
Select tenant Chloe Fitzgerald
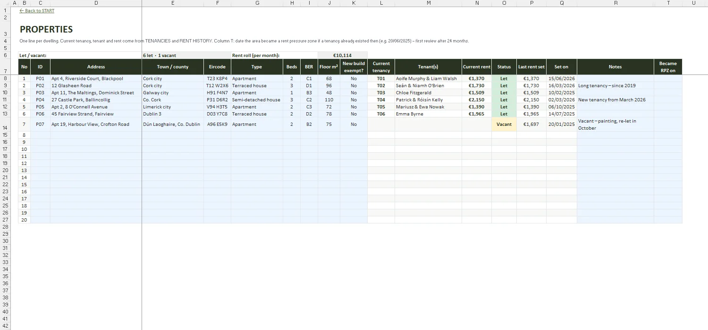(428, 93)
